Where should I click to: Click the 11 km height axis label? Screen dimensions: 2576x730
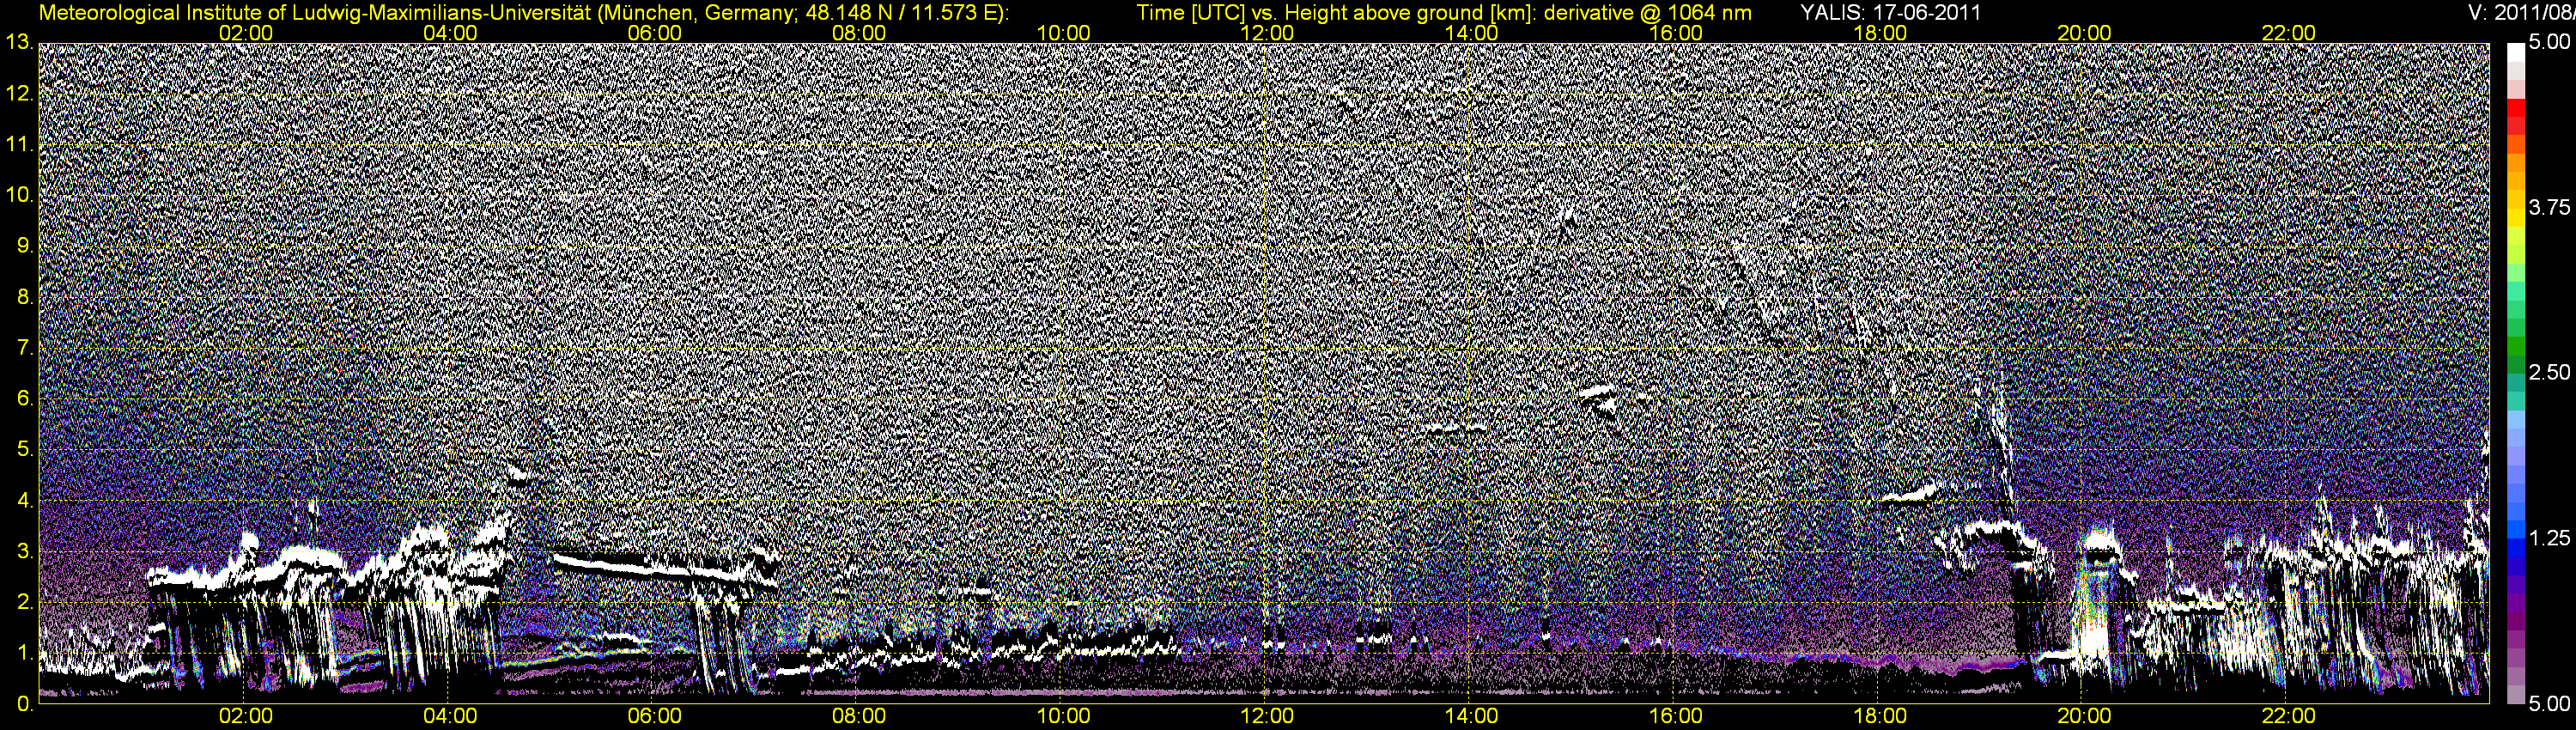click(19, 145)
